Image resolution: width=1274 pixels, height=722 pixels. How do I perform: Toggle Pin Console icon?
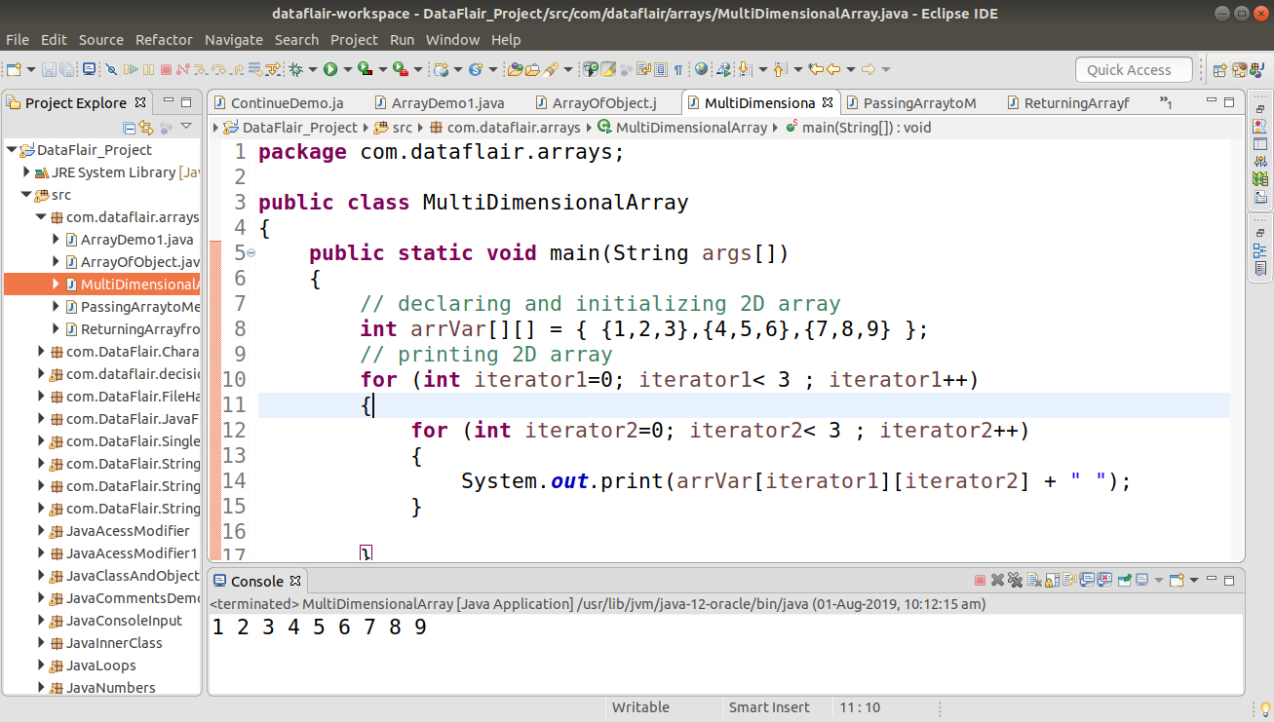pyautogui.click(x=1125, y=581)
